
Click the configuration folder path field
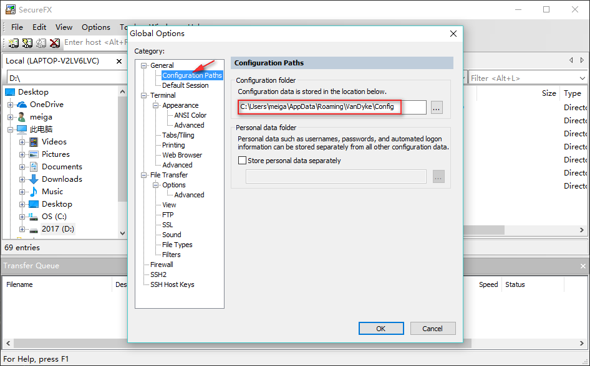(x=332, y=107)
